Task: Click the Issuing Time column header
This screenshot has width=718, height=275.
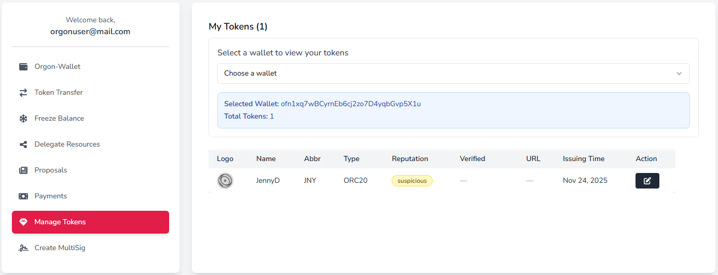Action: coord(584,159)
